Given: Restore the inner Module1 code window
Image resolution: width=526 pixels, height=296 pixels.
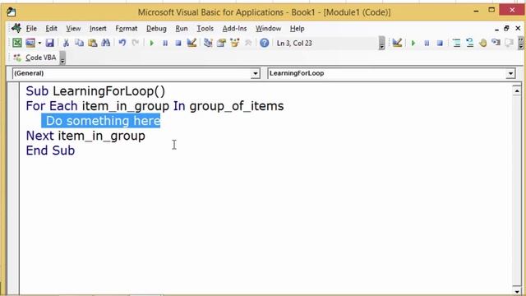Looking at the screenshot, I should point(506,29).
